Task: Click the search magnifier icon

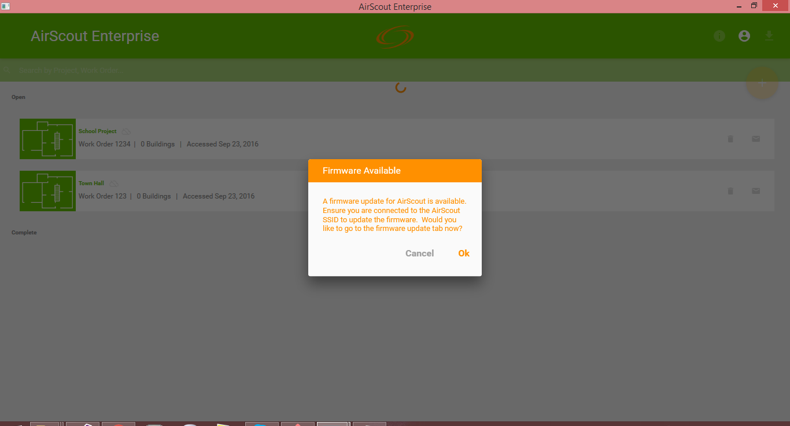Action: (6, 70)
